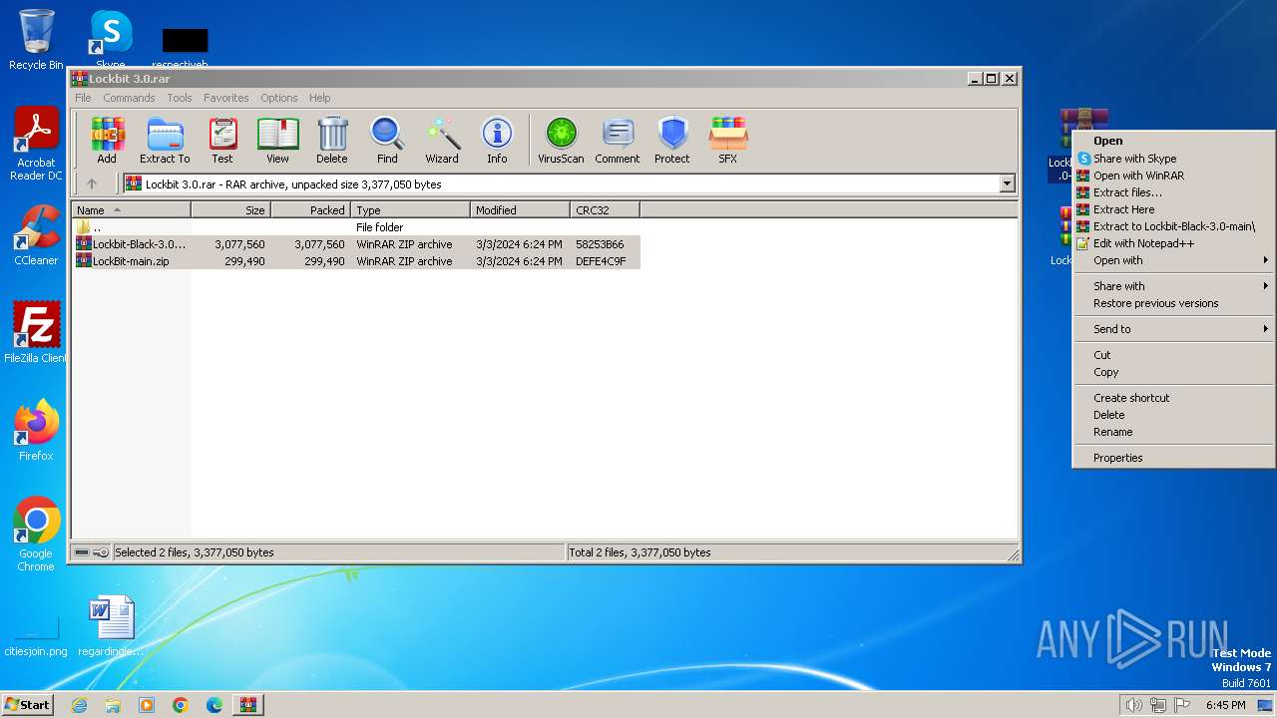1277x718 pixels.
Task: Click the Comment toolbar icon
Action: 618,140
